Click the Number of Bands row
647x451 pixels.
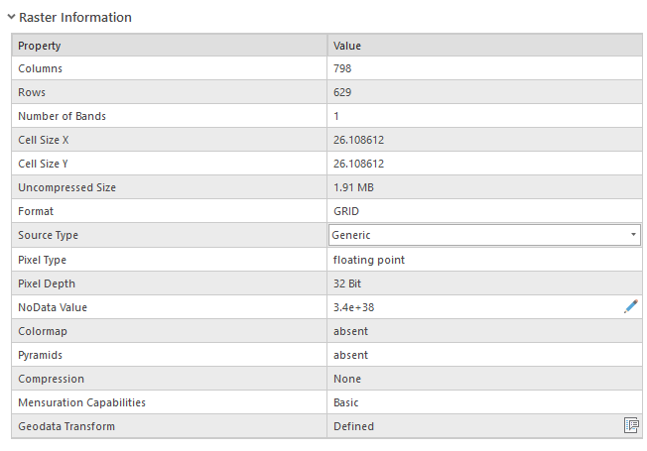point(169,117)
